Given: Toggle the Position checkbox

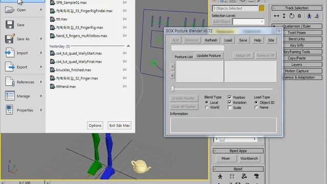Looking at the screenshot, I should tap(229, 97).
